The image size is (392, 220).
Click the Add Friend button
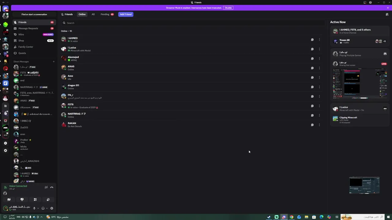[126, 14]
